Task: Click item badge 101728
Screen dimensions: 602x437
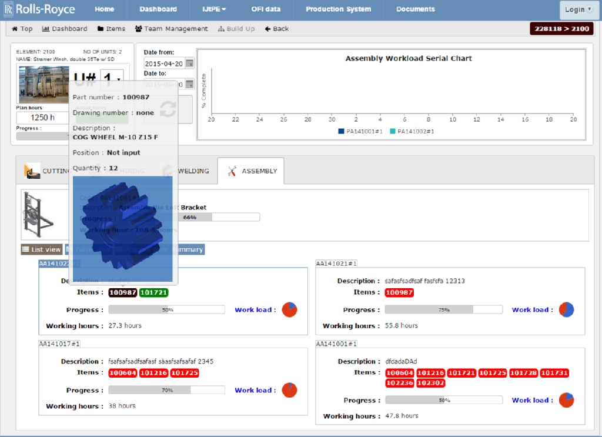Action: [x=523, y=373]
